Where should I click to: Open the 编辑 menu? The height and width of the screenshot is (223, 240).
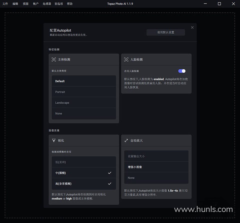15,4
